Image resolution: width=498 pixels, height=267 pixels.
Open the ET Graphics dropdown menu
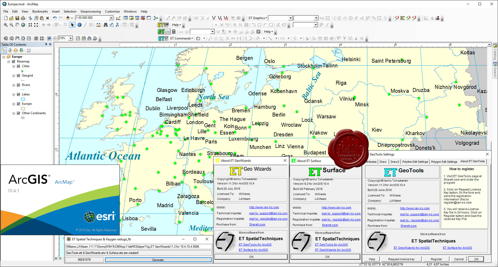(258, 18)
